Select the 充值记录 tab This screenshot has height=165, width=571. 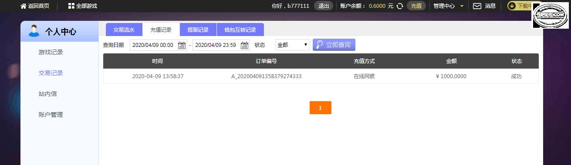point(161,30)
